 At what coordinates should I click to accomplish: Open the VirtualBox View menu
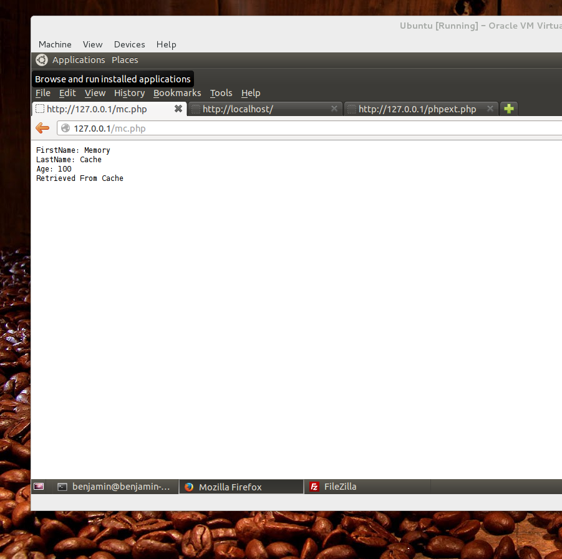point(92,44)
